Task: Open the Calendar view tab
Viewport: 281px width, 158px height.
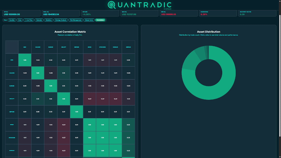Action: pos(39,20)
